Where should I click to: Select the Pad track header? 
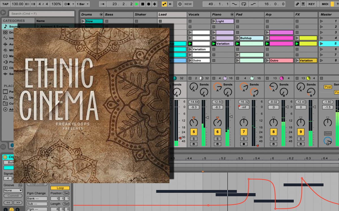click(249, 15)
